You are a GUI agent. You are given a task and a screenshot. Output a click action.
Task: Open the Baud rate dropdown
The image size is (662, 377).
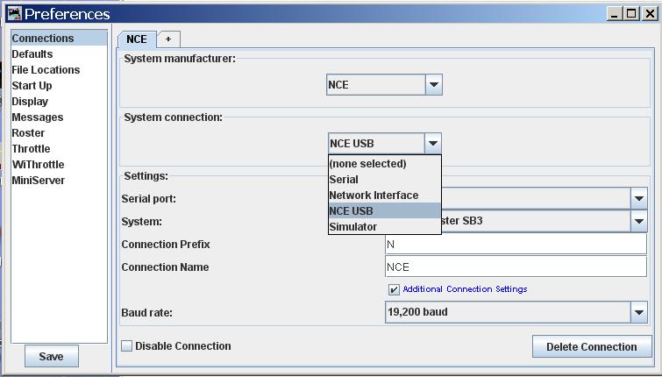pyautogui.click(x=516, y=312)
